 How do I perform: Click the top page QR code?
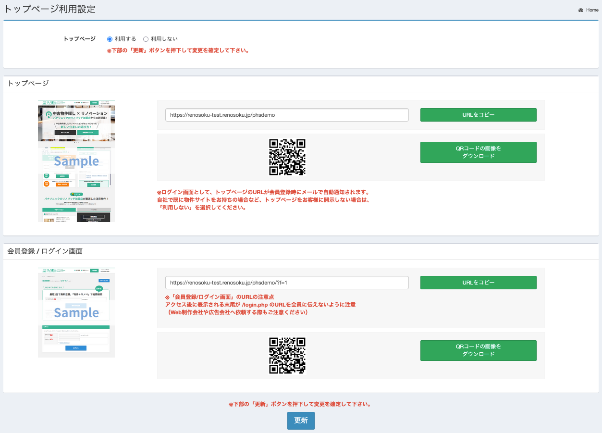click(287, 157)
